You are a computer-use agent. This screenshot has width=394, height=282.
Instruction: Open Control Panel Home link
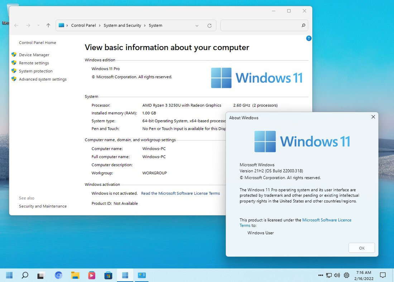point(38,43)
